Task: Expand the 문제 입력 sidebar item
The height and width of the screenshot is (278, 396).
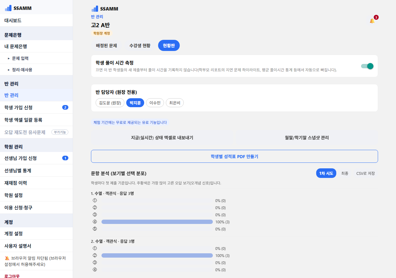Action: coord(37,58)
